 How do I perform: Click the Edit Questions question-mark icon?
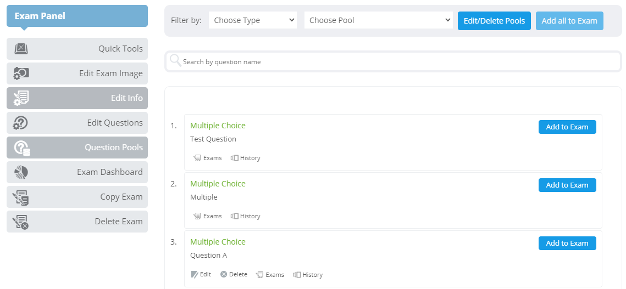[20, 123]
